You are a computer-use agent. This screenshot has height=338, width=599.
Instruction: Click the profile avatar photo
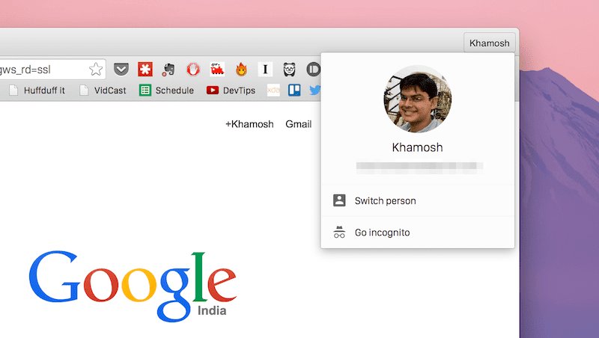pyautogui.click(x=418, y=99)
